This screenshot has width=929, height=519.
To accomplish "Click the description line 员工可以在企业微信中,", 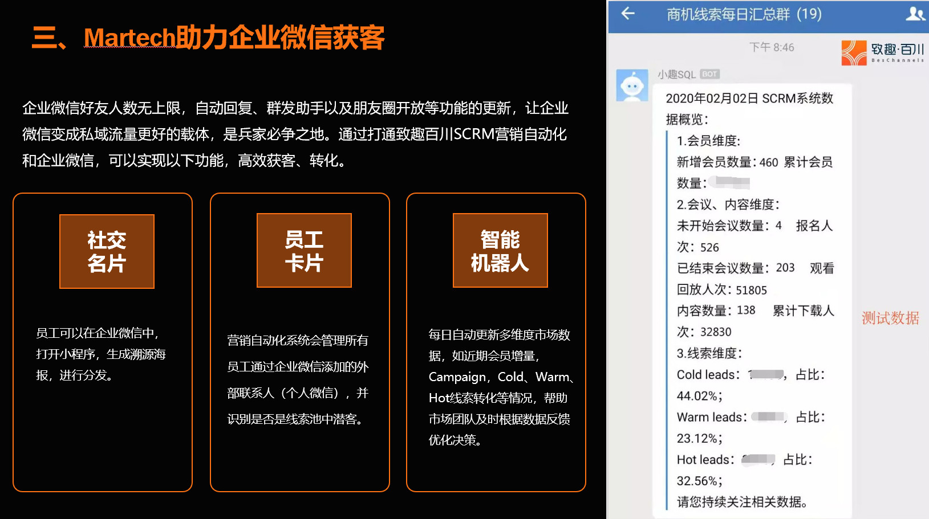I will tap(98, 333).
